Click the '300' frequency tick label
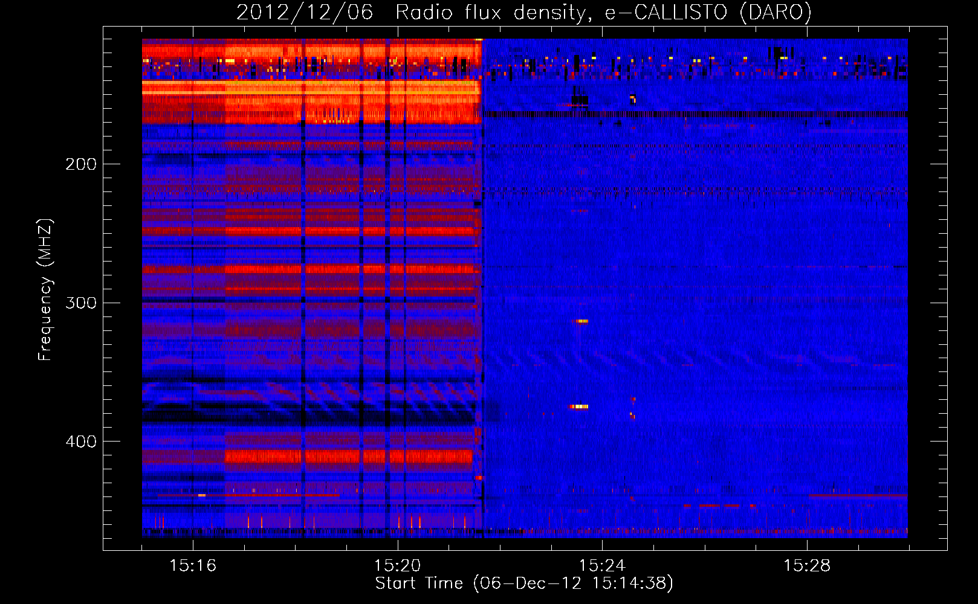Viewport: 978px width, 604px height. pos(81,303)
